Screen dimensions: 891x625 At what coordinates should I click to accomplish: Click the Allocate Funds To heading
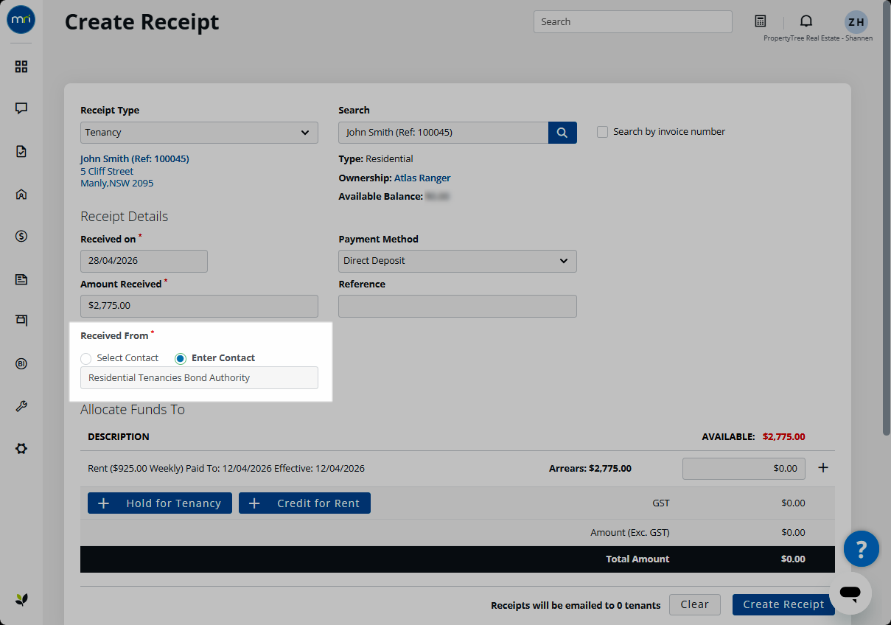[x=133, y=410]
